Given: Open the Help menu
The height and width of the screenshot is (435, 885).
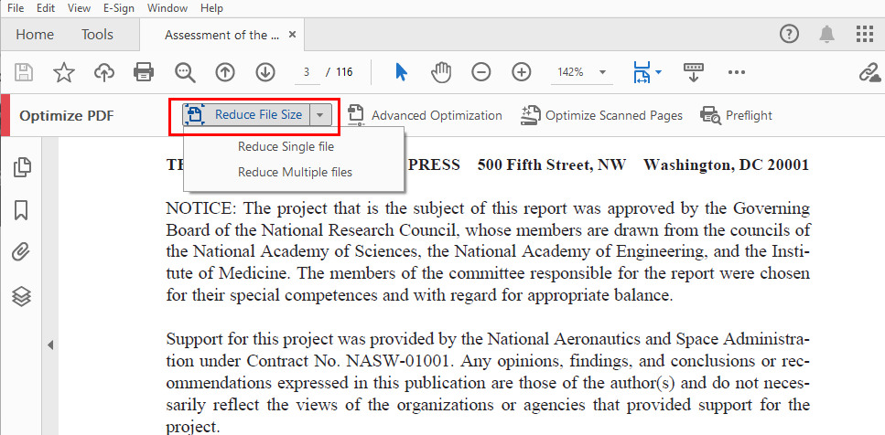Looking at the screenshot, I should tap(211, 8).
